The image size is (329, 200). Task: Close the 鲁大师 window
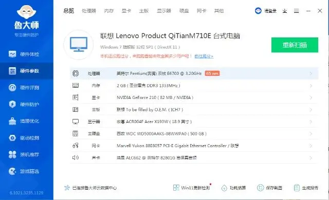tap(320, 11)
